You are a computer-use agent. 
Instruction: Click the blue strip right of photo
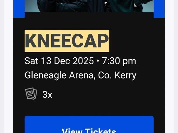pos(159,9)
